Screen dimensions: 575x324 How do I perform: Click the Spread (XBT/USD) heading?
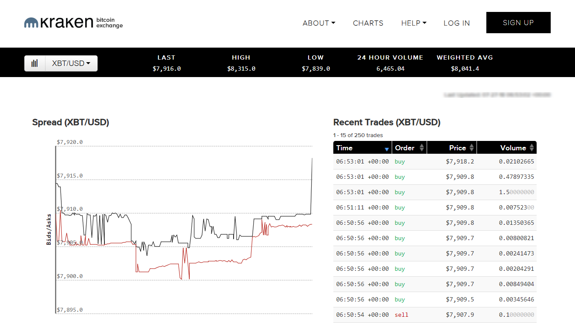pyautogui.click(x=71, y=123)
